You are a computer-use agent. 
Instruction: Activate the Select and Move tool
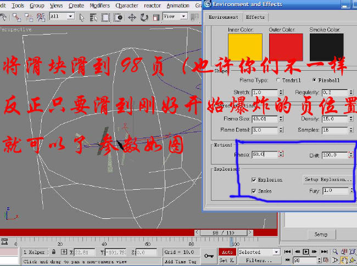click(x=132, y=18)
